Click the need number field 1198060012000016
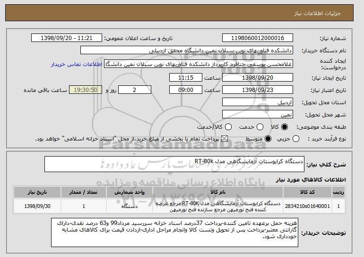This screenshot has width=364, height=257. [258, 38]
